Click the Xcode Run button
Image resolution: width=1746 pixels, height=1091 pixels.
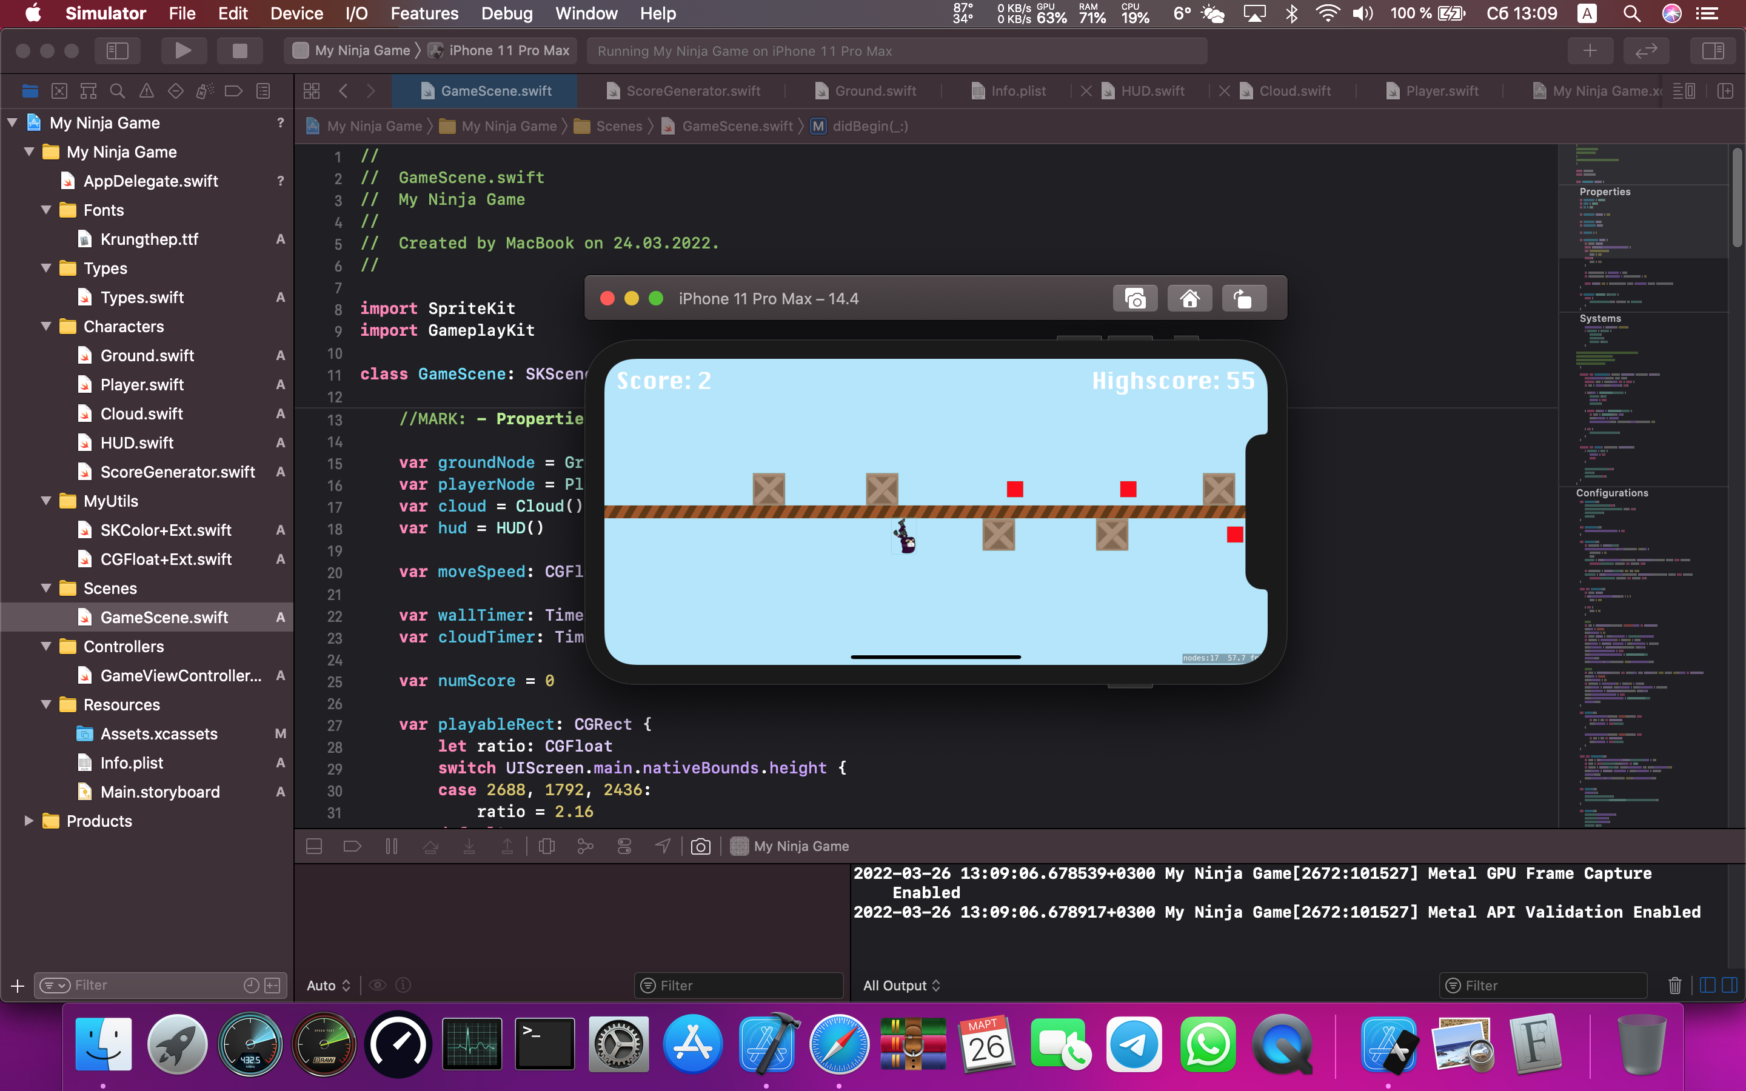pos(183,50)
